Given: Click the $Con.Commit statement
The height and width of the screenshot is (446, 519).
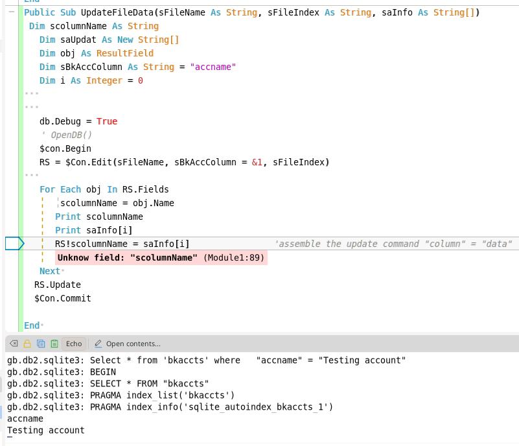Looking at the screenshot, I should point(63,298).
